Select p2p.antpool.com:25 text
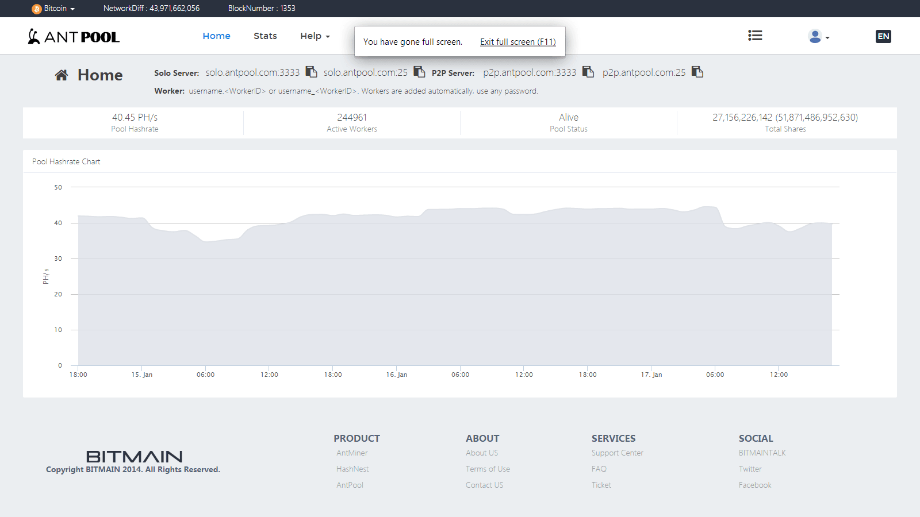Screen dimensions: 920x517 (x=644, y=72)
